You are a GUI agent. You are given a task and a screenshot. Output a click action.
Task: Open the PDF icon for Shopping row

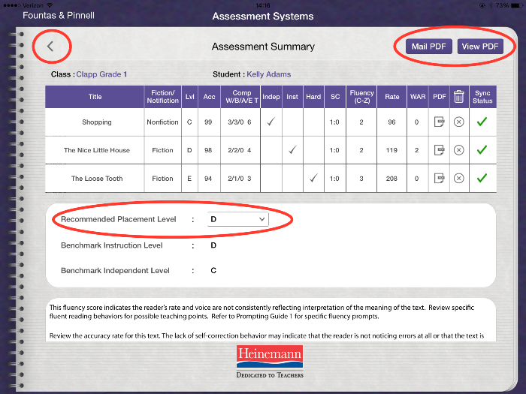(x=439, y=122)
